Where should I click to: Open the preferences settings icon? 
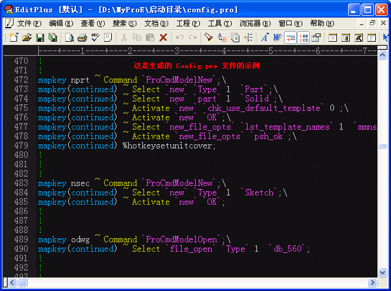click(316, 38)
